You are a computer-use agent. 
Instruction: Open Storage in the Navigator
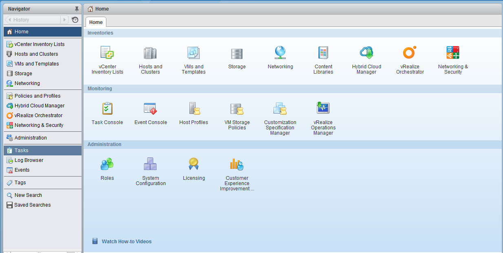click(x=43, y=74)
